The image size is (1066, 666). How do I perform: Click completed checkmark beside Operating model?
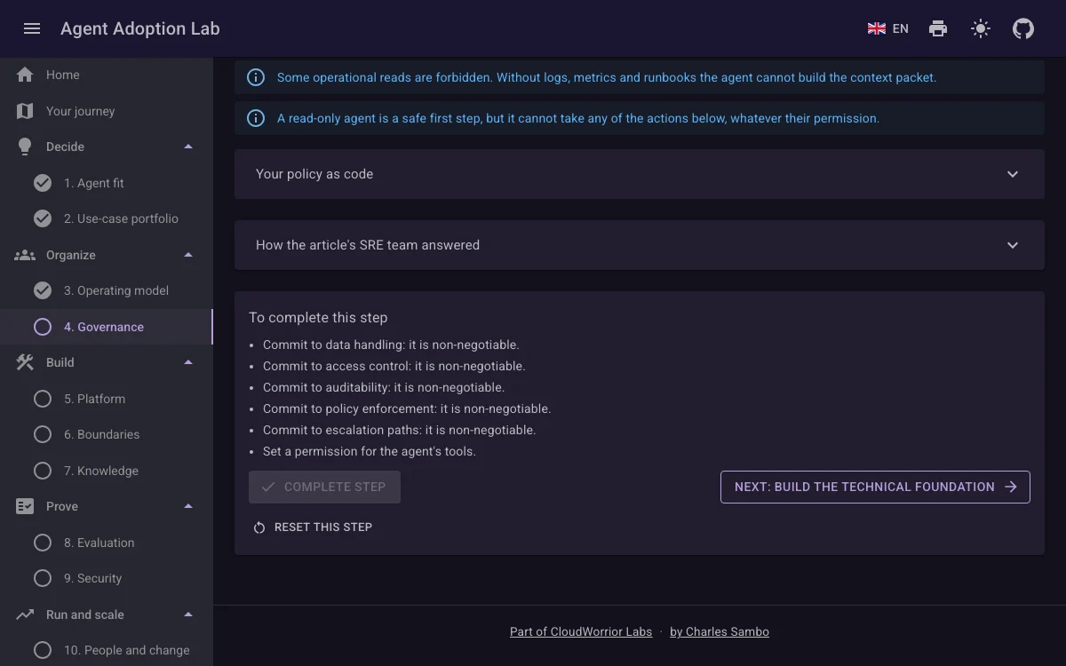(x=43, y=290)
